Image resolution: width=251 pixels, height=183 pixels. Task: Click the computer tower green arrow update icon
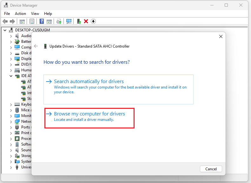(x=79, y=21)
